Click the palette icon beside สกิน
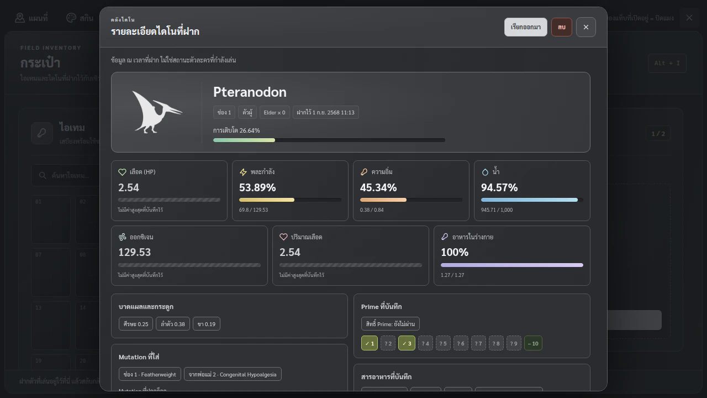This screenshot has height=398, width=707. 71,18
